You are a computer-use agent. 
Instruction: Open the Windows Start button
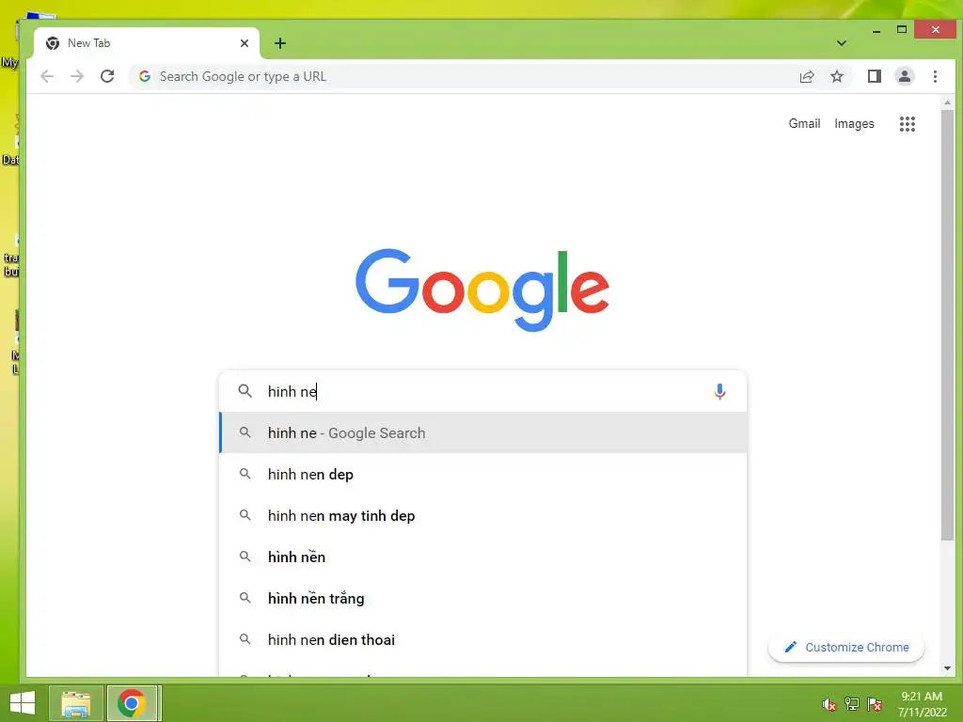click(x=23, y=703)
